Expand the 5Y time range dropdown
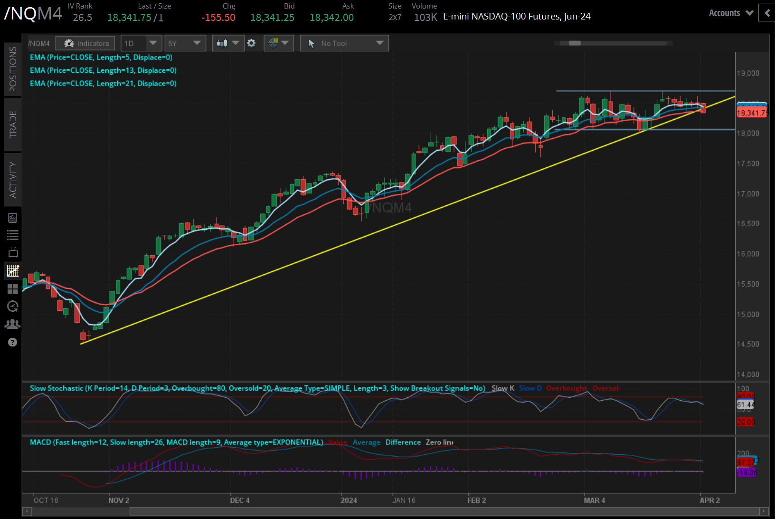This screenshot has height=519, width=775. click(x=185, y=43)
